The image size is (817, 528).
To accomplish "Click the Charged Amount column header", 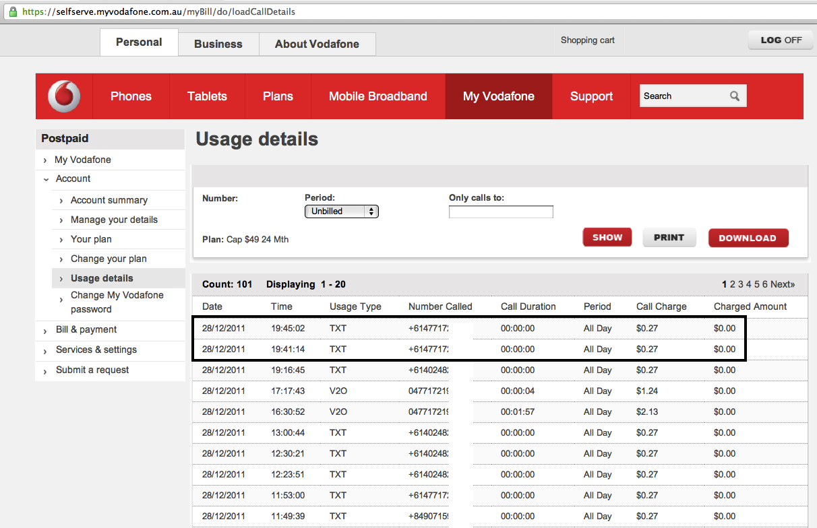I will click(x=750, y=307).
